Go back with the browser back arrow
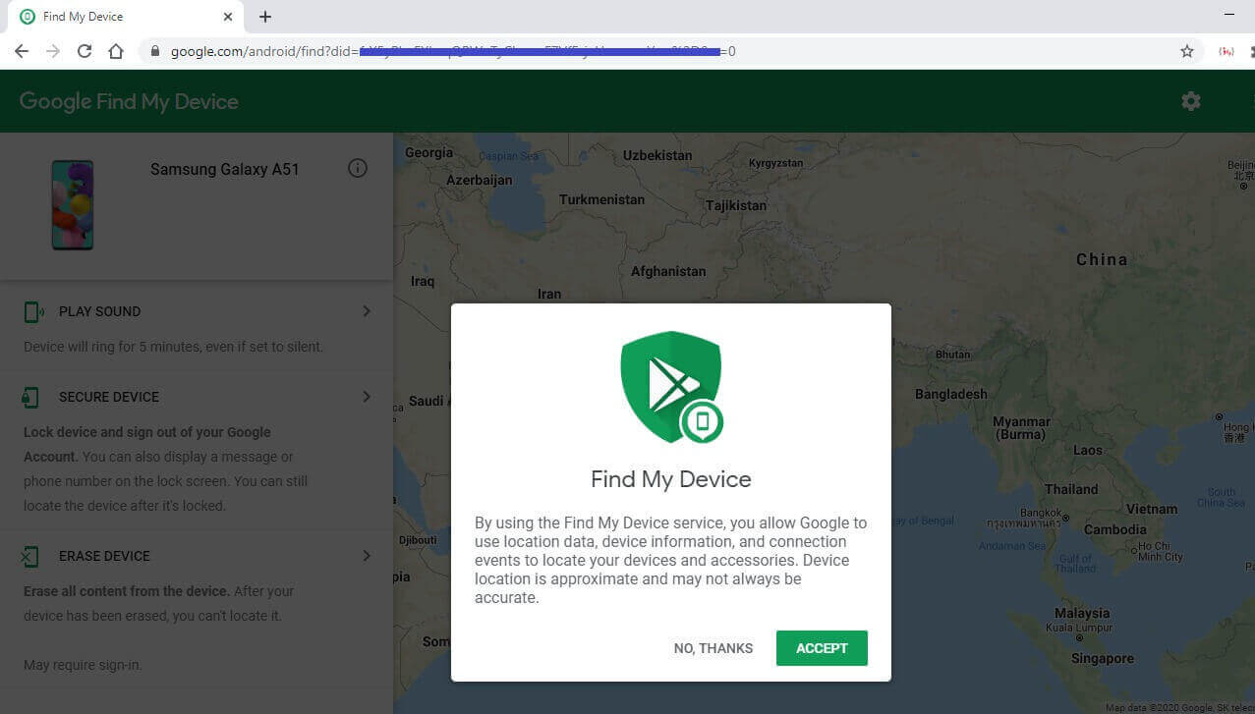Image resolution: width=1255 pixels, height=714 pixels. pyautogui.click(x=22, y=51)
